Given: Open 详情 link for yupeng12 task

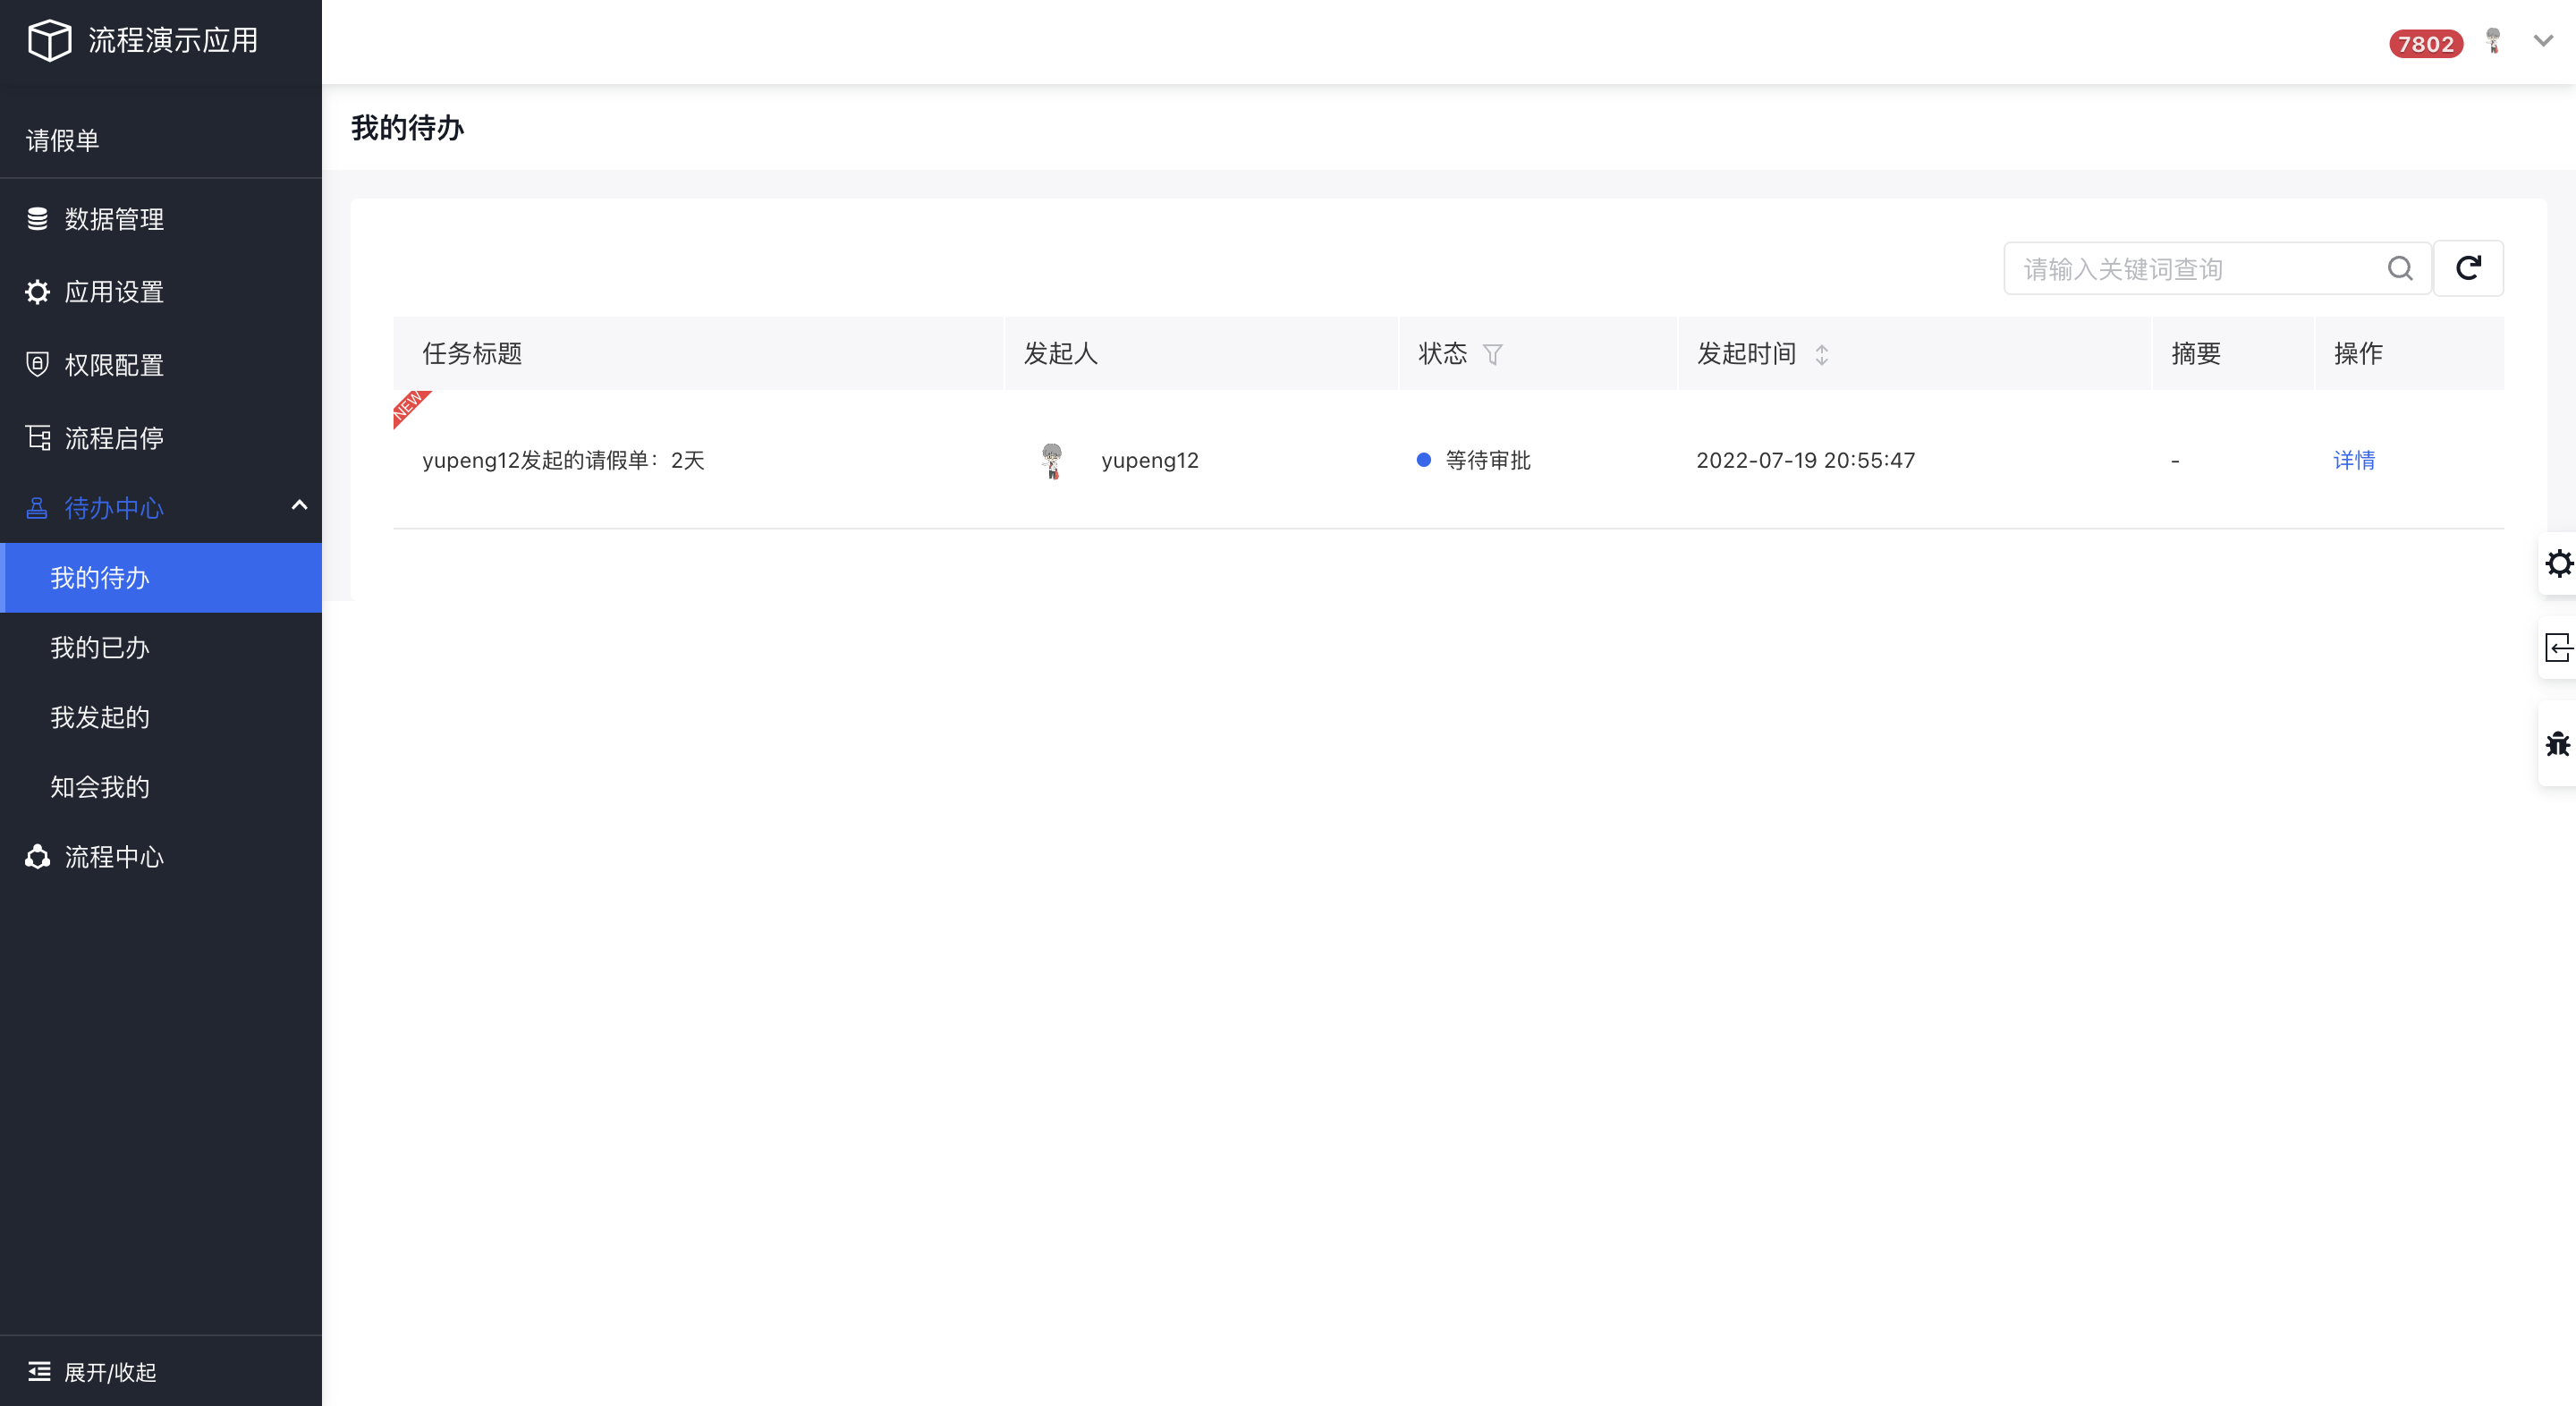Looking at the screenshot, I should click(2354, 460).
